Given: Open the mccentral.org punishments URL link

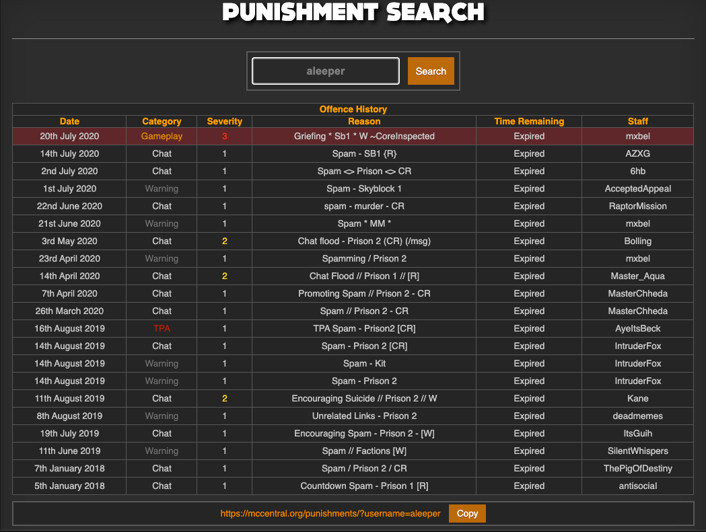Looking at the screenshot, I should click(330, 513).
